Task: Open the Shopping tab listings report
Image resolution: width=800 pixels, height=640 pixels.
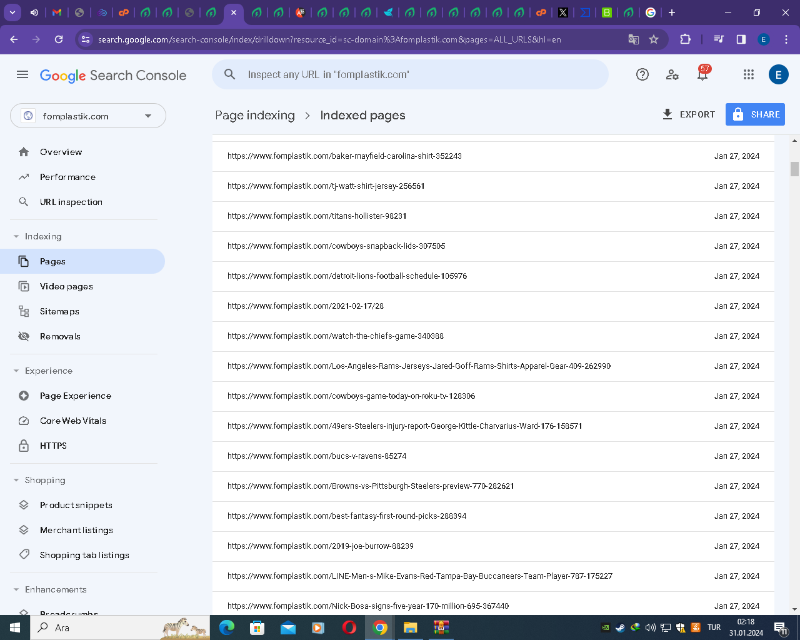Action: 82,555
